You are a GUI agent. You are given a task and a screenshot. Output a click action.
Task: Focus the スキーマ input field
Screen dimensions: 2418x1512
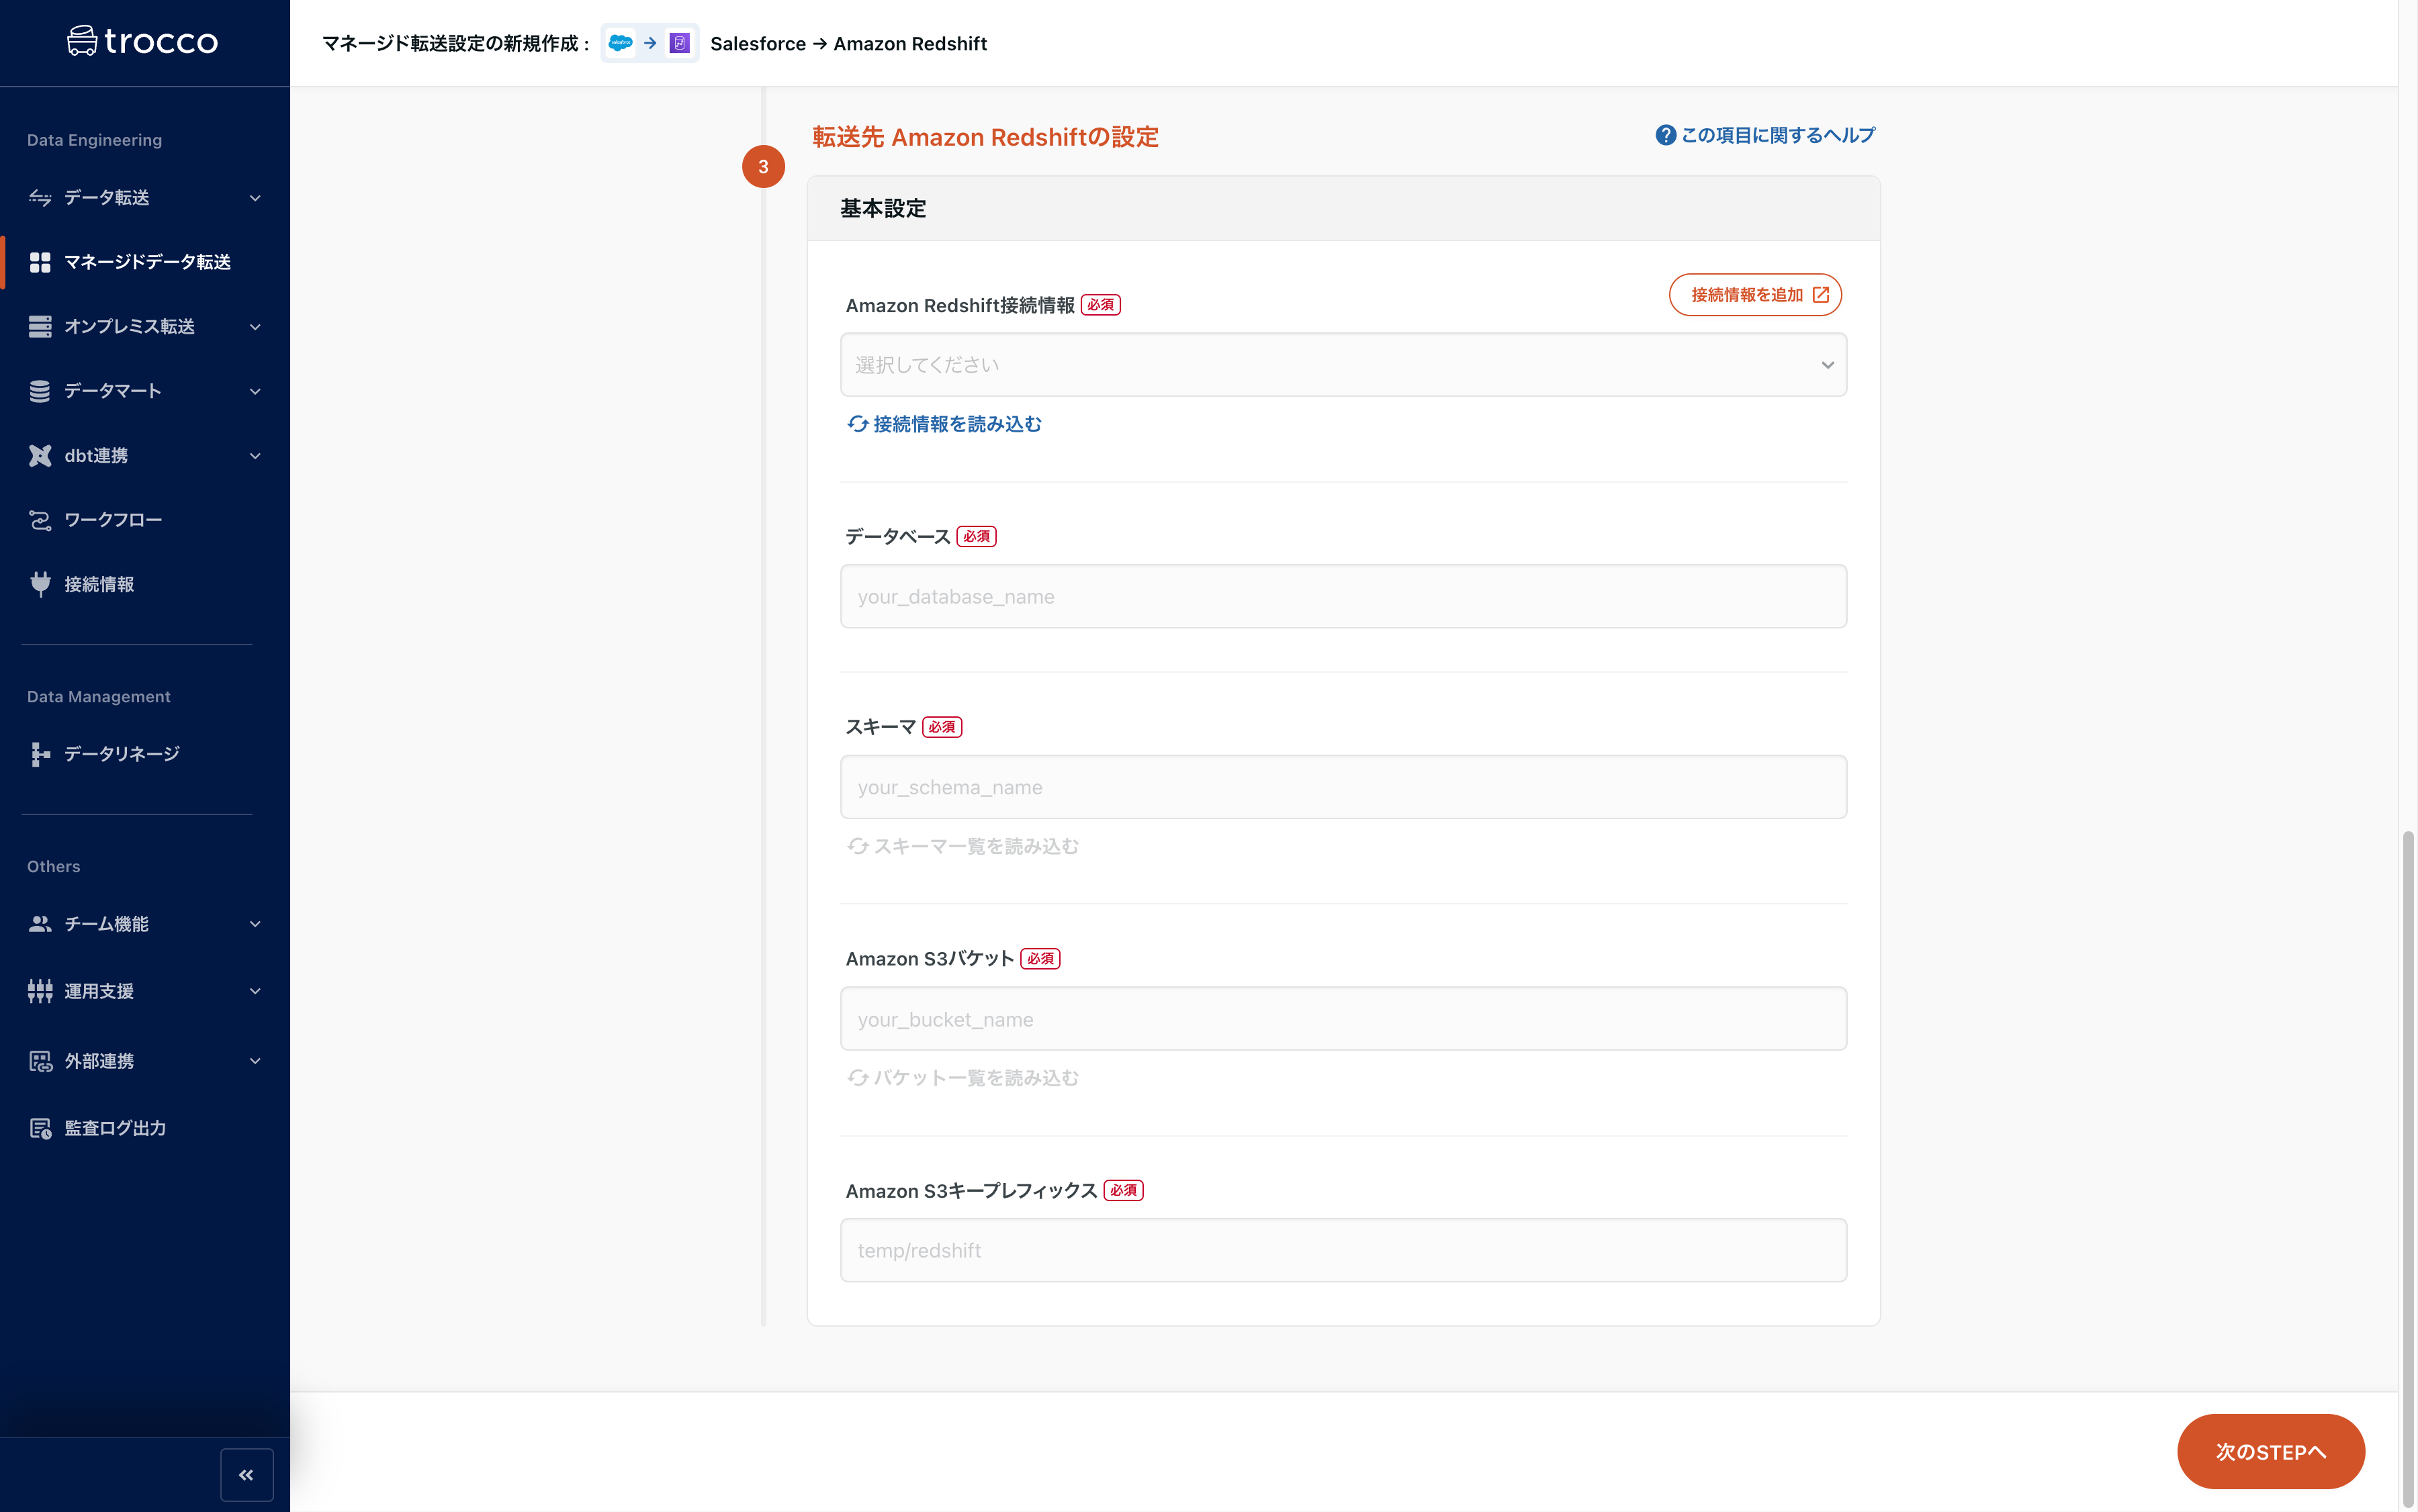[x=1343, y=787]
